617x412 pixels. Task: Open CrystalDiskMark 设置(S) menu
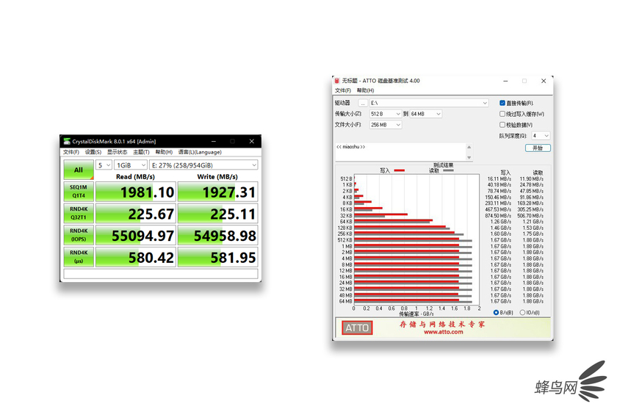pyautogui.click(x=93, y=152)
